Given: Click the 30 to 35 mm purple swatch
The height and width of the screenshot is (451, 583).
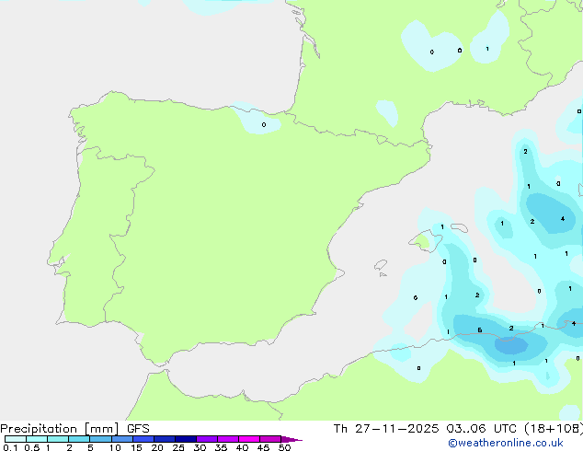Looking at the screenshot, I should click(206, 439).
